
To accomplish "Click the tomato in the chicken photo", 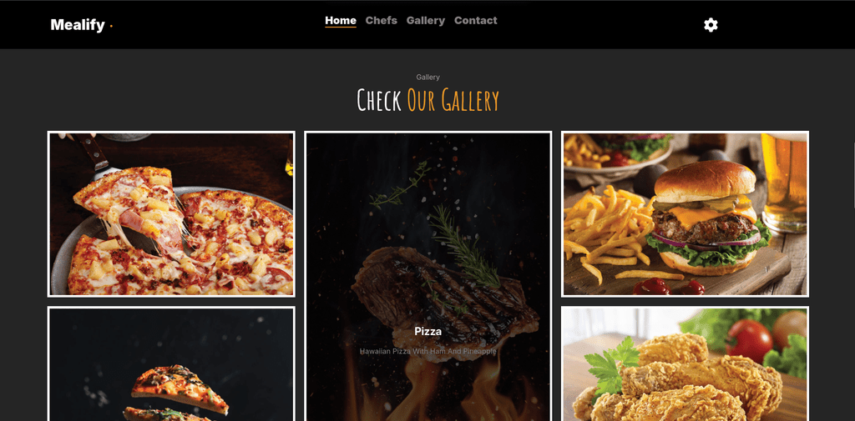I will coord(749,340).
